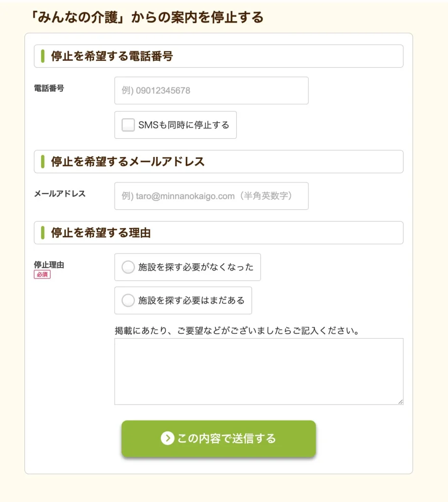The height and width of the screenshot is (502, 448).
Task: Click the メールアドレス field label
Action: tap(60, 194)
